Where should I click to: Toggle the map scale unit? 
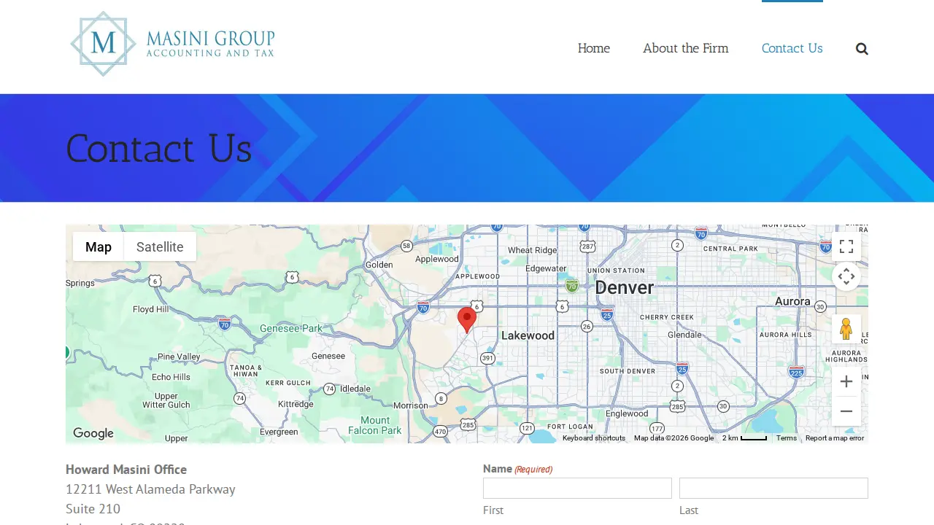tap(744, 438)
